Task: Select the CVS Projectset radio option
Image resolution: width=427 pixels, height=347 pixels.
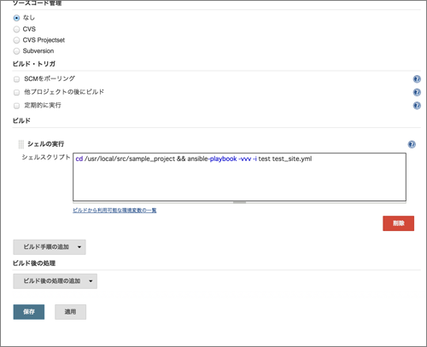Action: (16, 40)
